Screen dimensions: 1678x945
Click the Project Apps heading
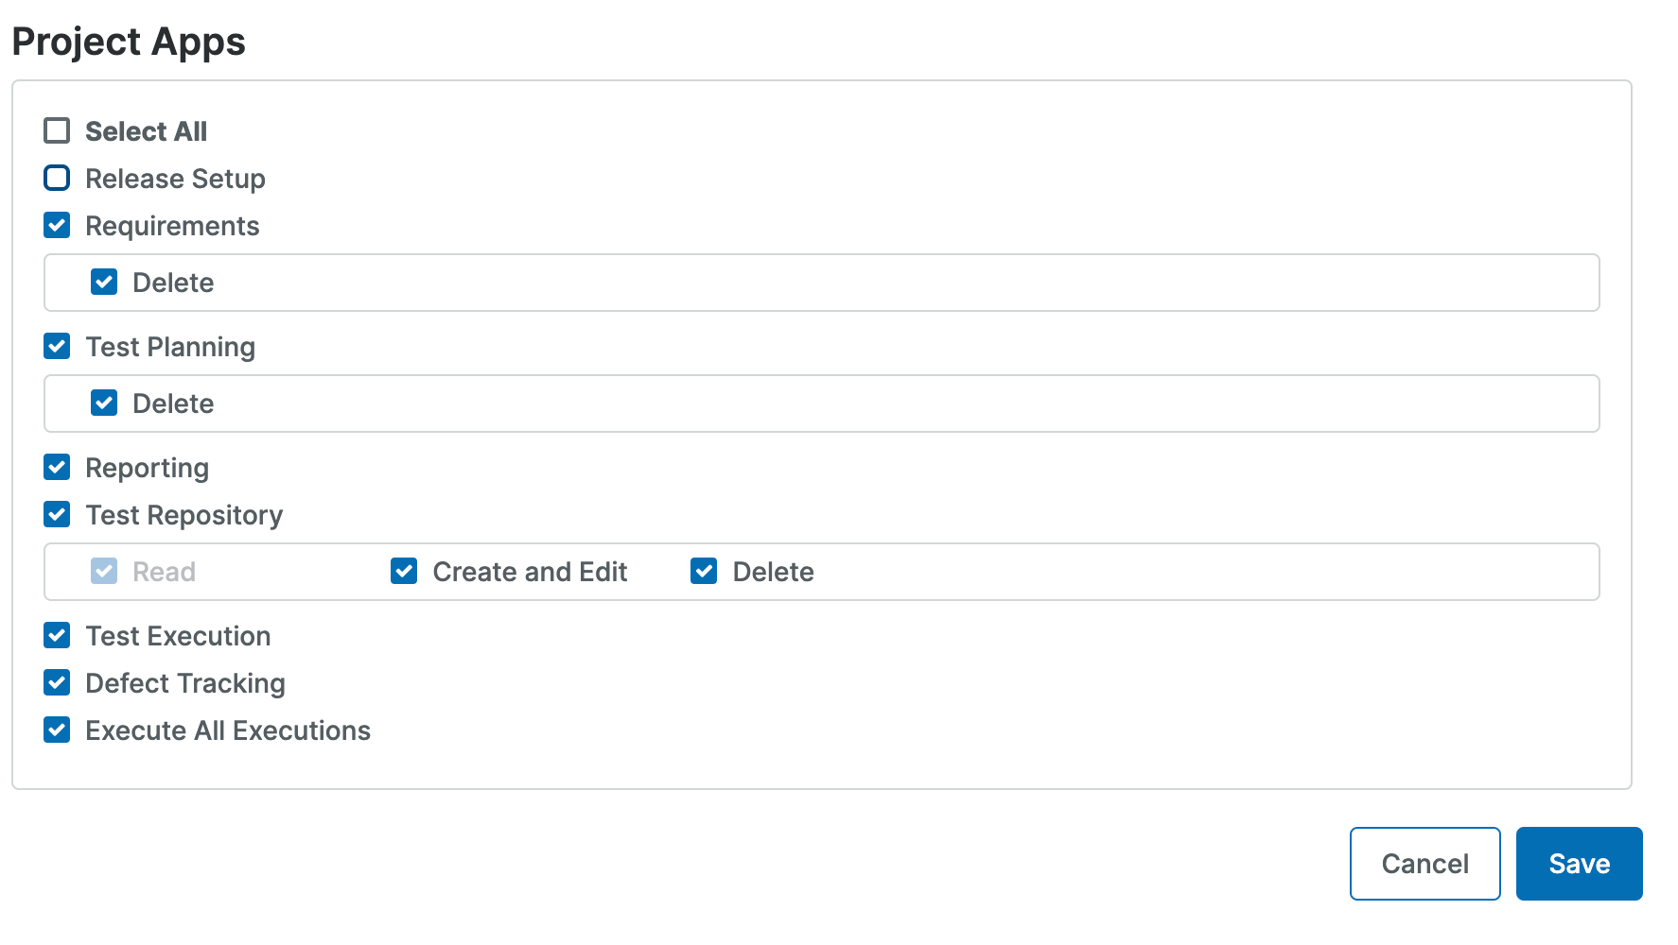129,41
